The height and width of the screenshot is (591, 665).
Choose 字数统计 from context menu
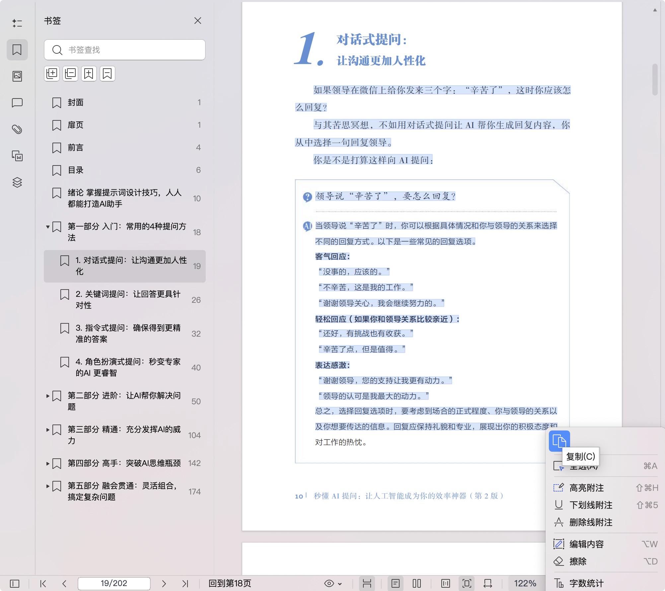[586, 583]
